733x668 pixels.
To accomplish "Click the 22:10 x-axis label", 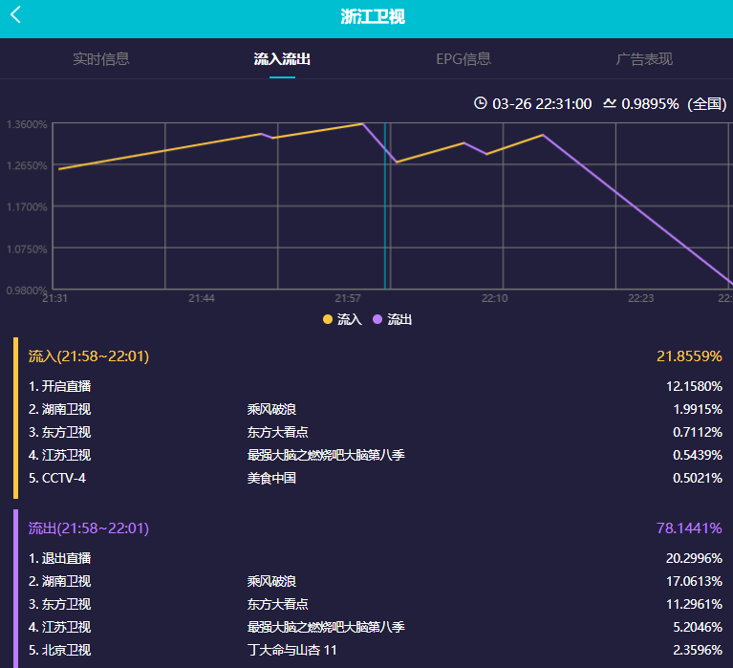I will pos(495,298).
